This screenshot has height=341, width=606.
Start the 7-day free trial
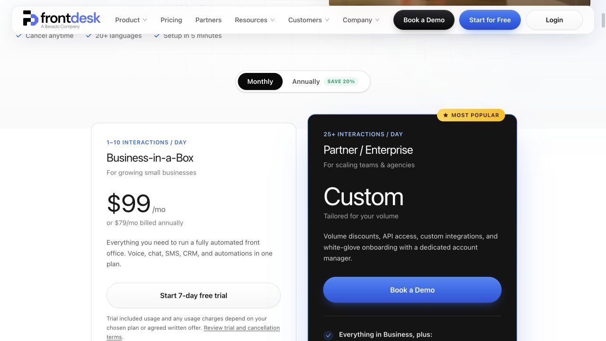coord(194,296)
